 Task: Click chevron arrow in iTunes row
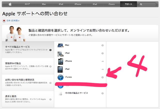point(102,77)
